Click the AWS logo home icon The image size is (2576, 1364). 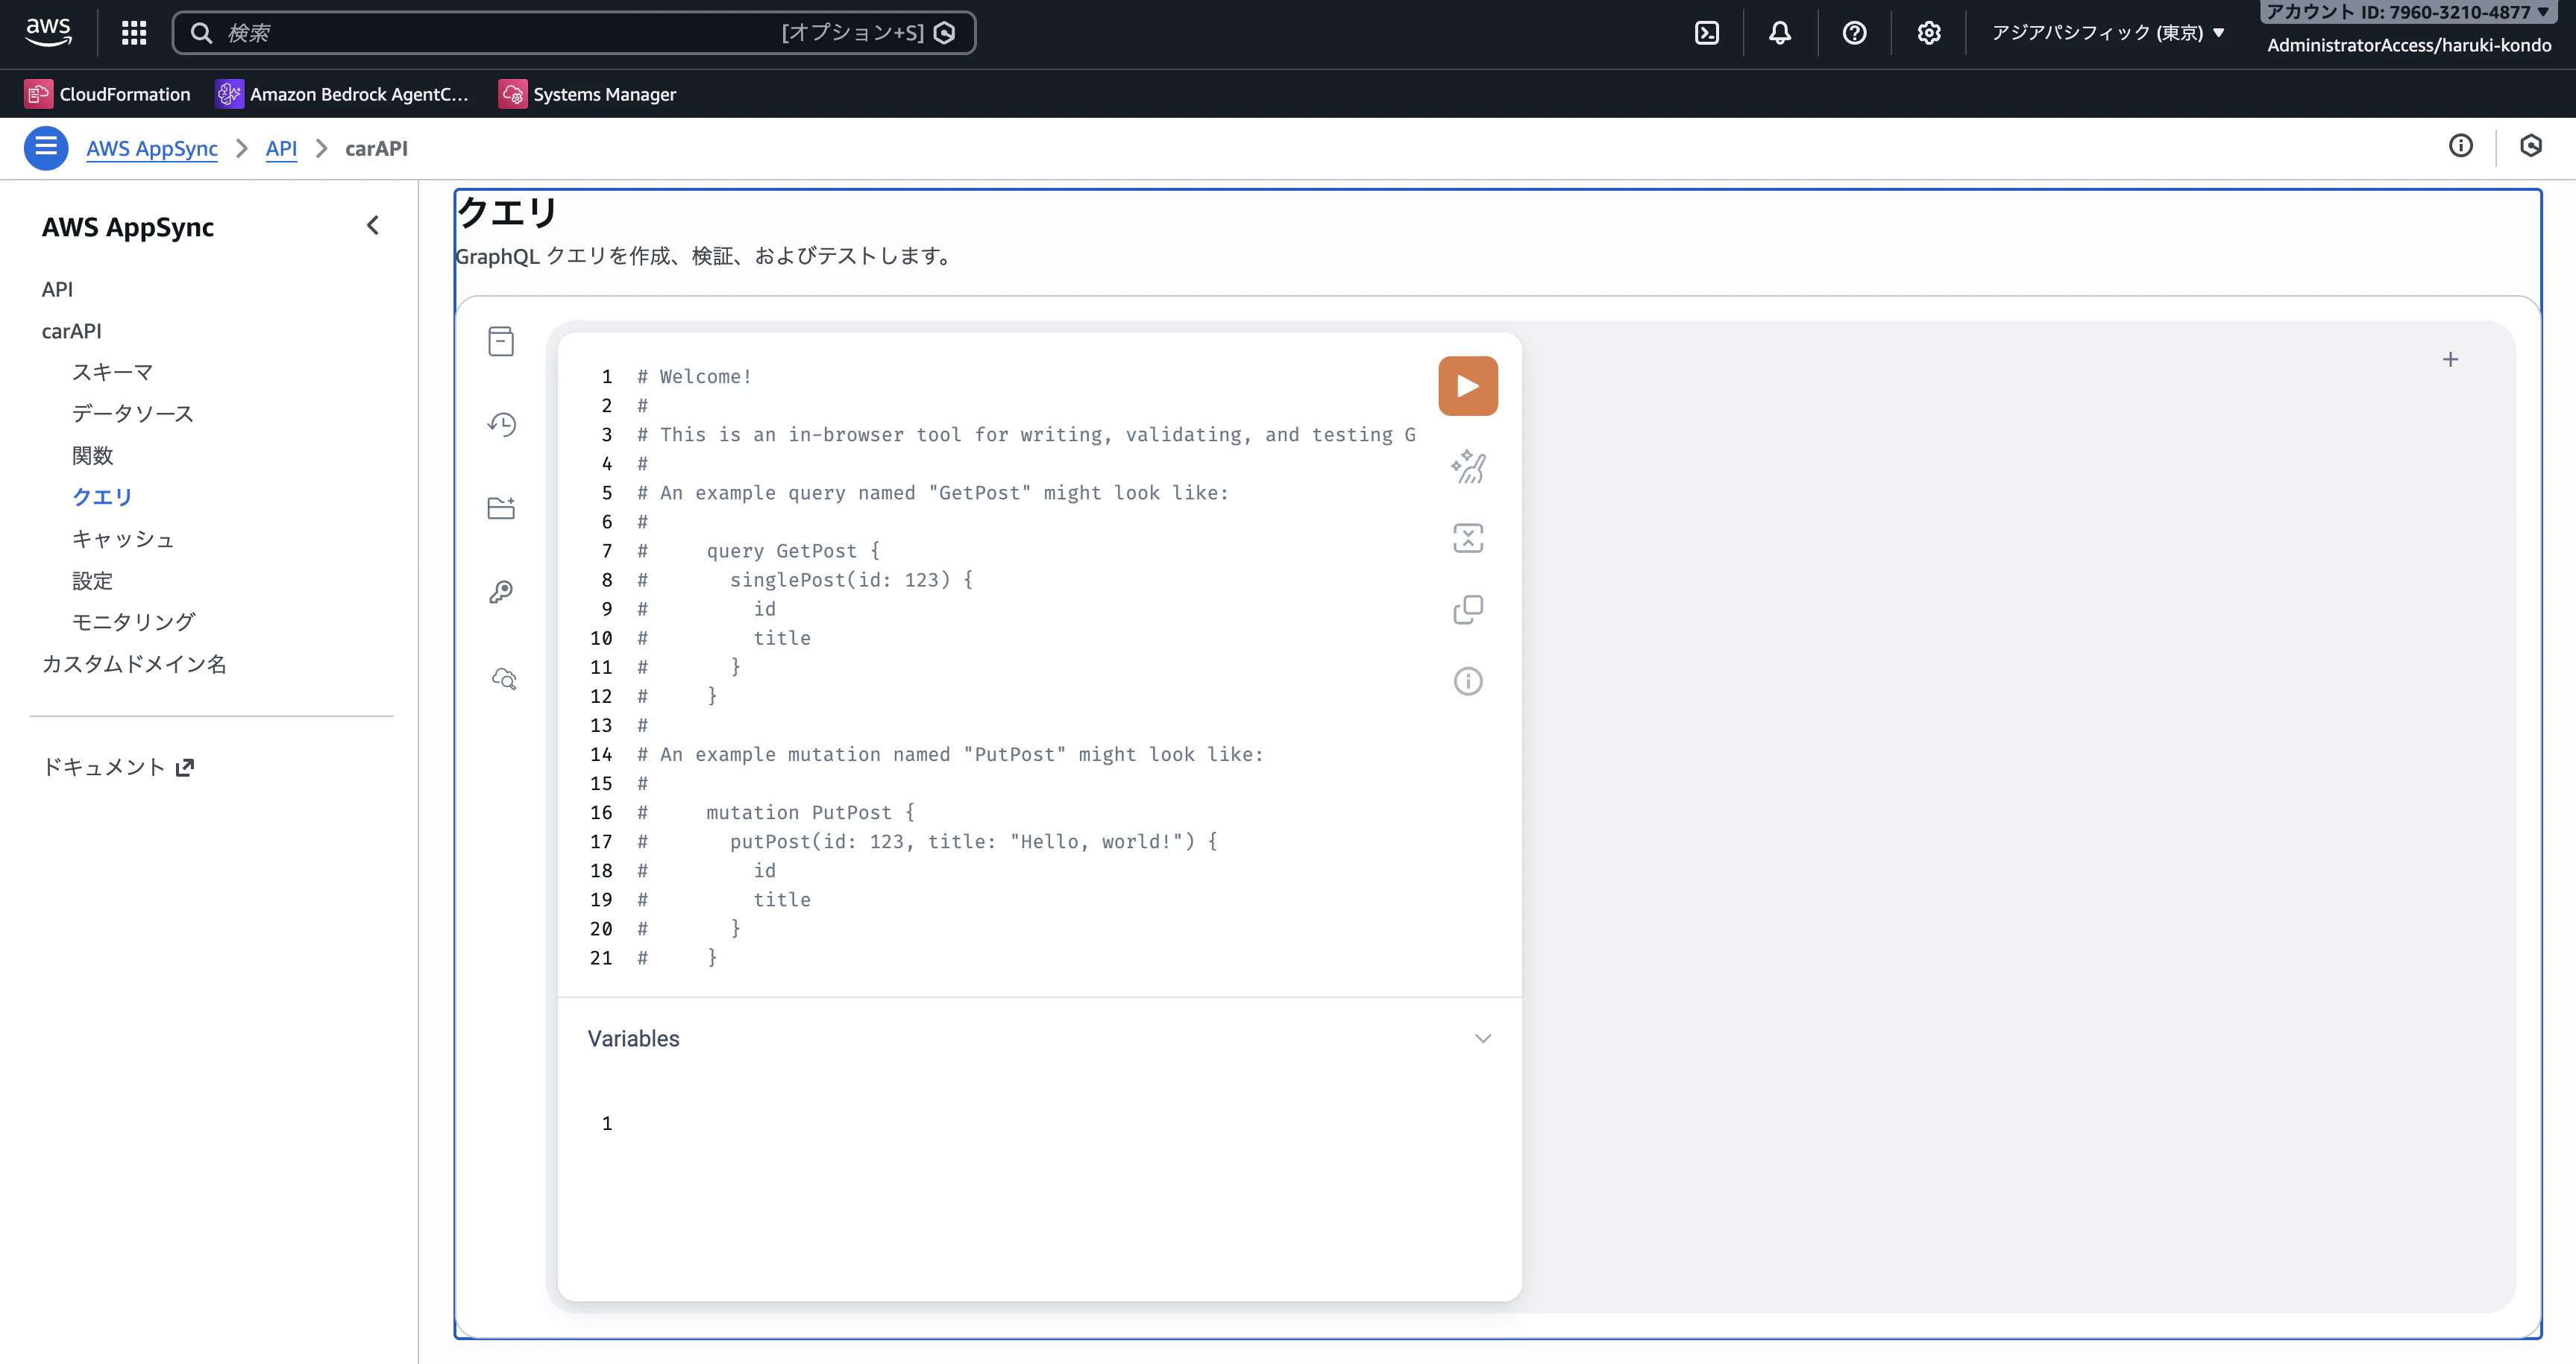48,32
